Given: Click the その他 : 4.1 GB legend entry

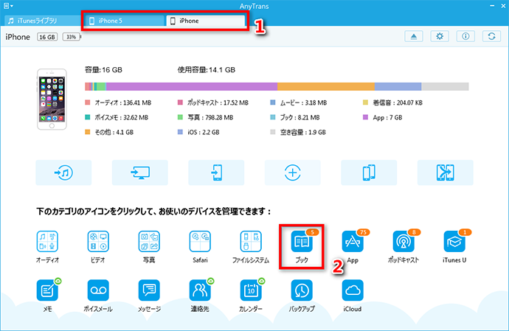Looking at the screenshot, I should coord(109,132).
